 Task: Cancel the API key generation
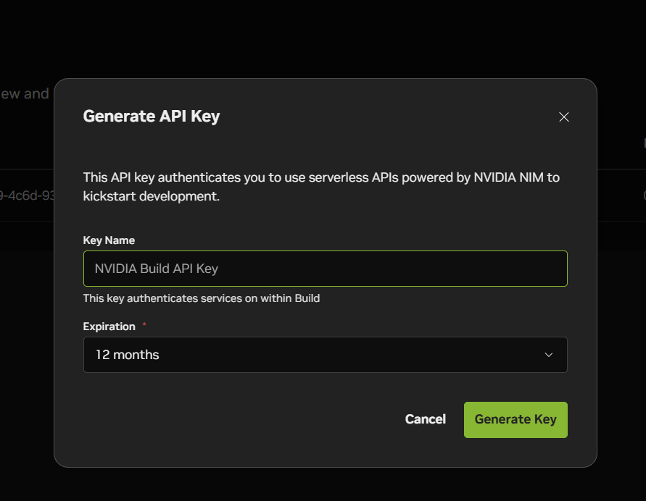(425, 419)
